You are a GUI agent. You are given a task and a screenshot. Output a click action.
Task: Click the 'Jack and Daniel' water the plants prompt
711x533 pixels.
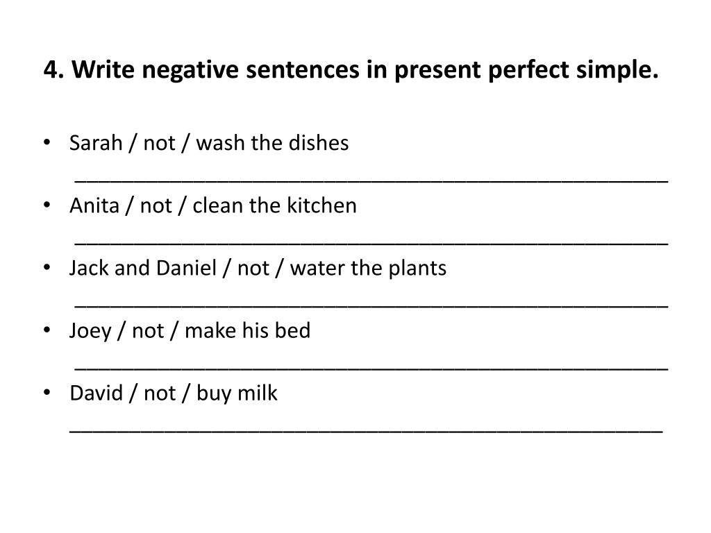point(258,269)
